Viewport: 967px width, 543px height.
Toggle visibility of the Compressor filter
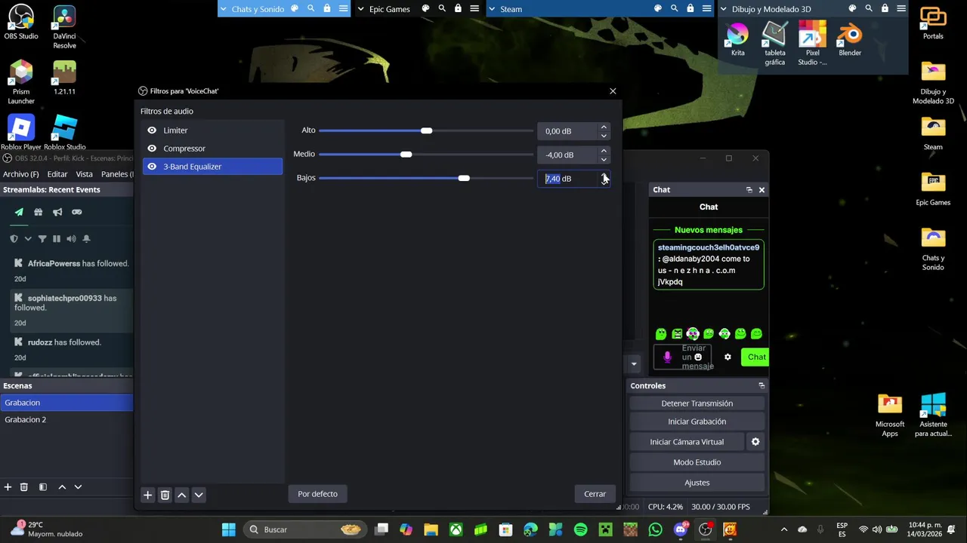point(152,149)
